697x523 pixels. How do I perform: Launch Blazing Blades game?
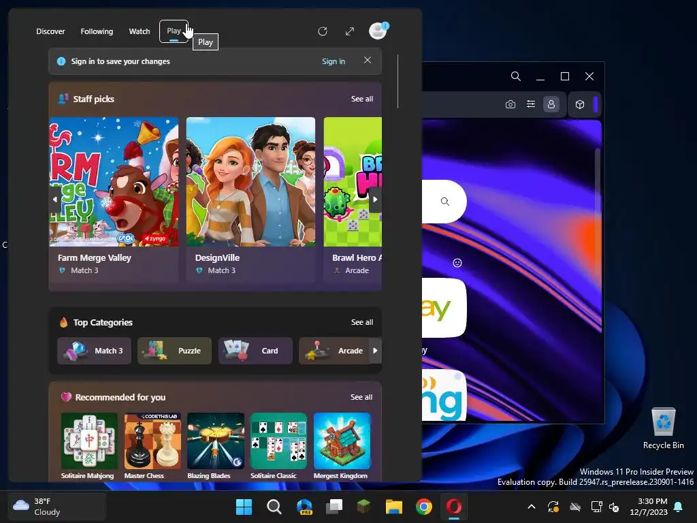(216, 446)
